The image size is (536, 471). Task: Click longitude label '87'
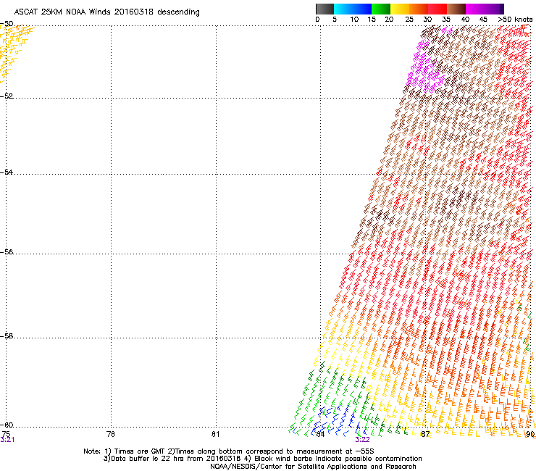click(425, 434)
